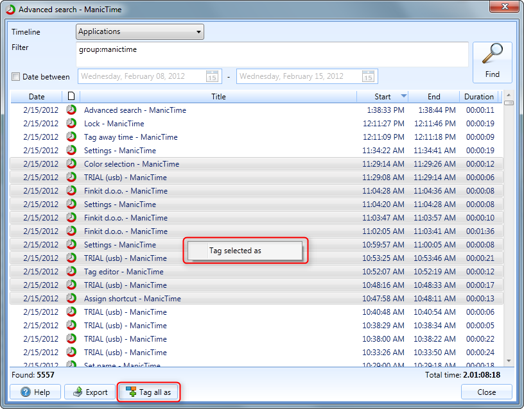524x409 pixels.
Task: Sort the list by the Date column header
Action: tap(37, 96)
